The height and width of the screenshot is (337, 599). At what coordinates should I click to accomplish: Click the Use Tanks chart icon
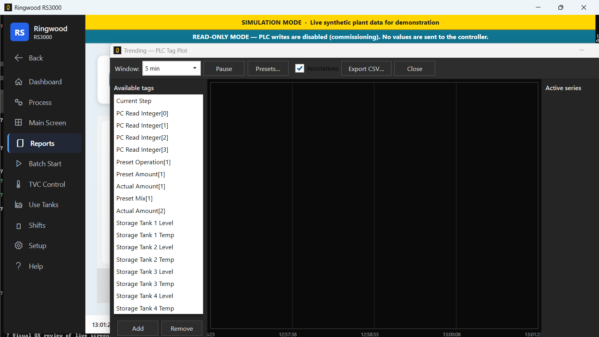(18, 205)
